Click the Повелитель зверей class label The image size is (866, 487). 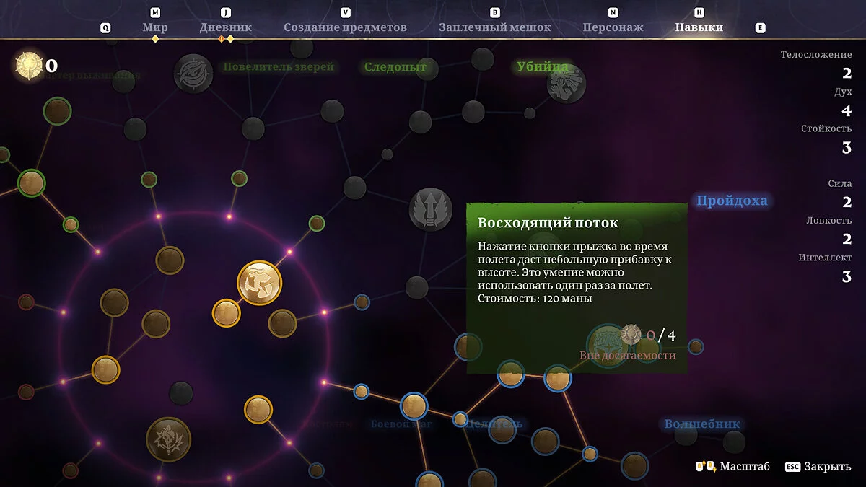(279, 67)
